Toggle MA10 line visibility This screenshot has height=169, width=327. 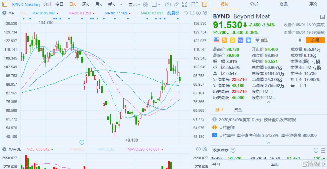pyautogui.click(x=43, y=13)
